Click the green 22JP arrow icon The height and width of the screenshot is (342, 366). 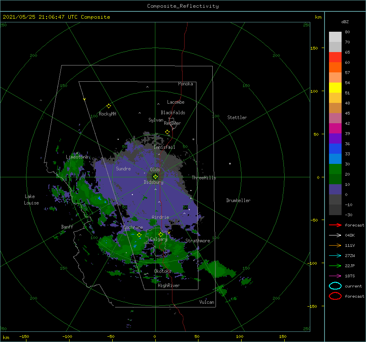pos(335,266)
